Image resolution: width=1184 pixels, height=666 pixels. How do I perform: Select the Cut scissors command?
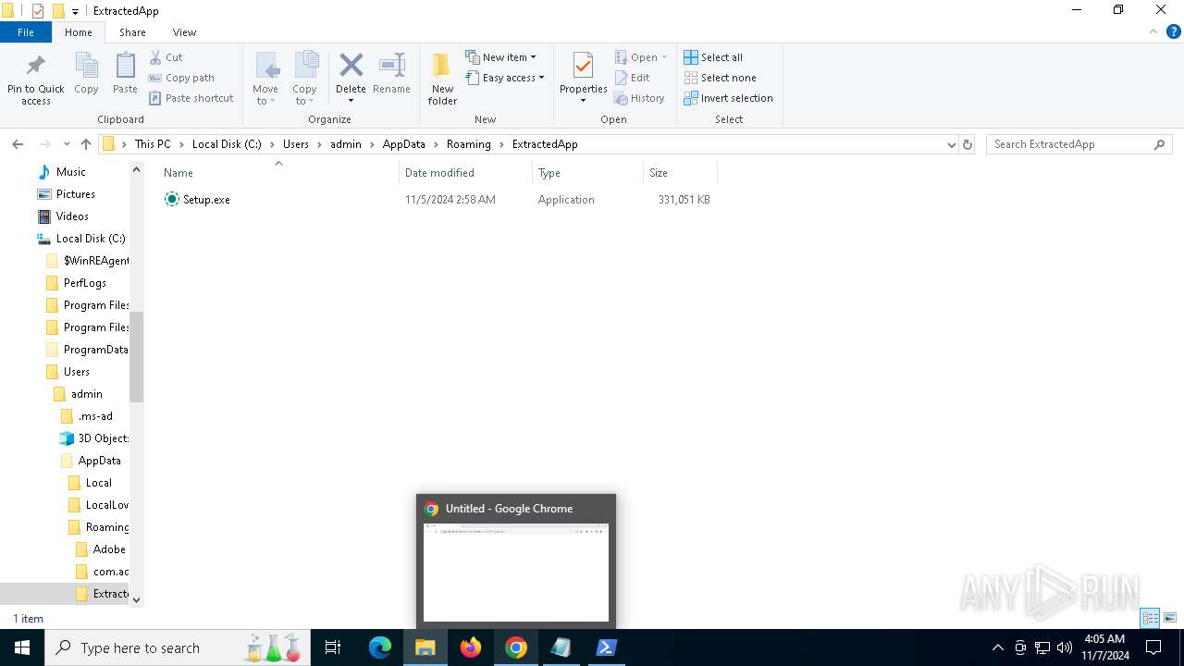(167, 57)
